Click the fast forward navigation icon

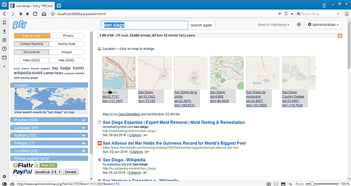point(27,14)
